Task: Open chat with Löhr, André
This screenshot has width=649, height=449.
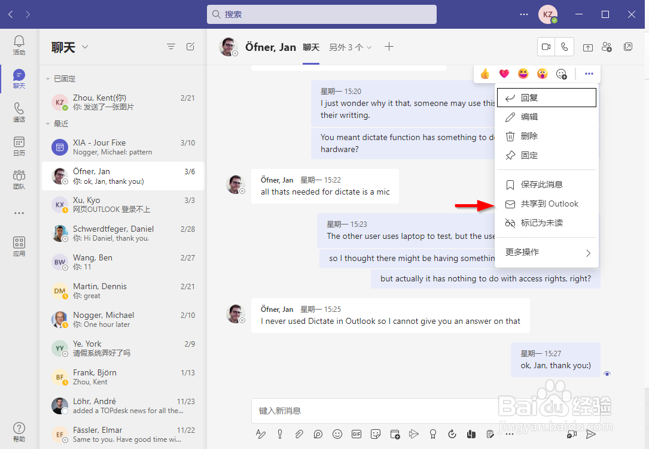Action: tap(123, 406)
